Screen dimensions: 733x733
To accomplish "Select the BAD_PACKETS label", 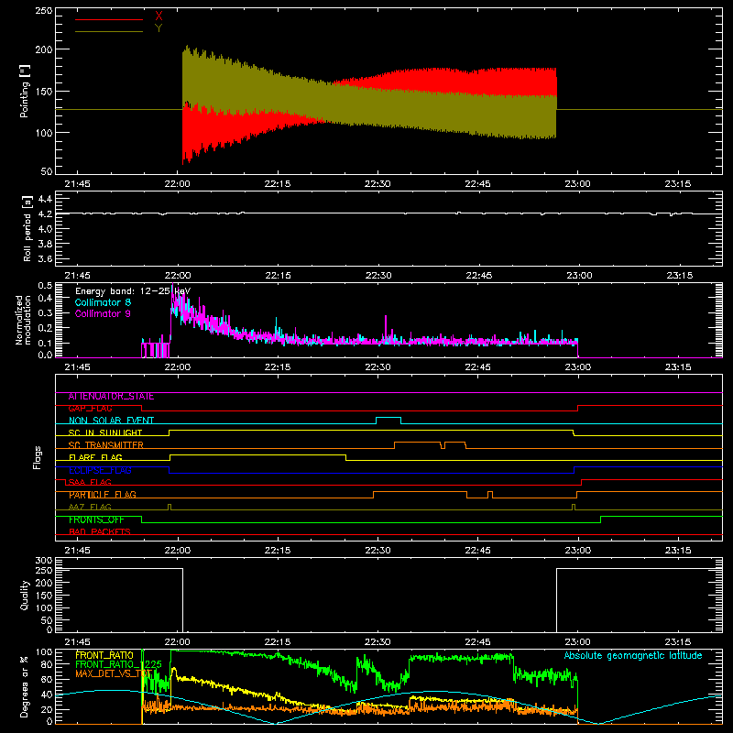I will pyautogui.click(x=100, y=531).
